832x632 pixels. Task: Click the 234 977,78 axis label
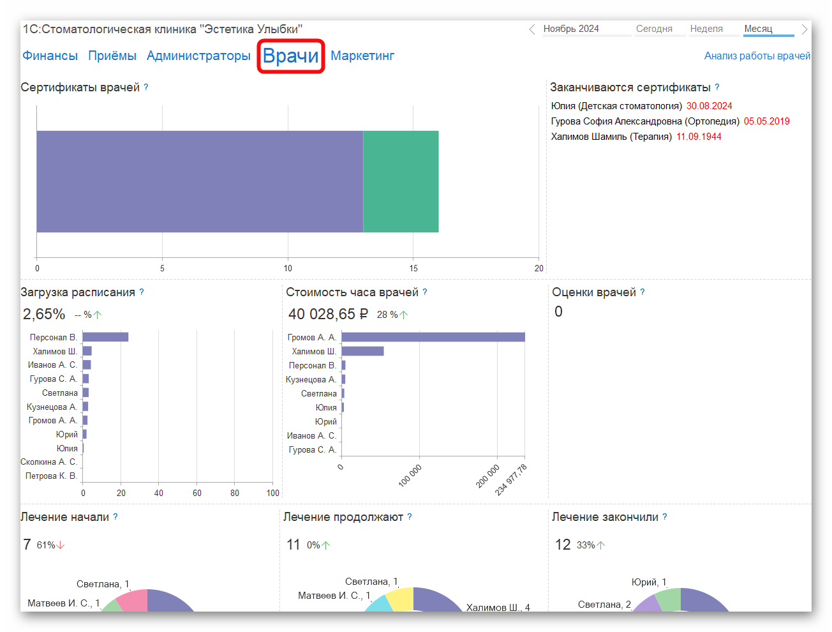(x=511, y=480)
